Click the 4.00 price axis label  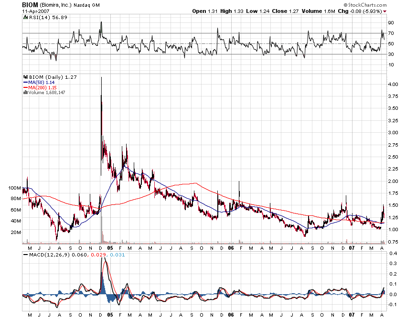(393, 84)
